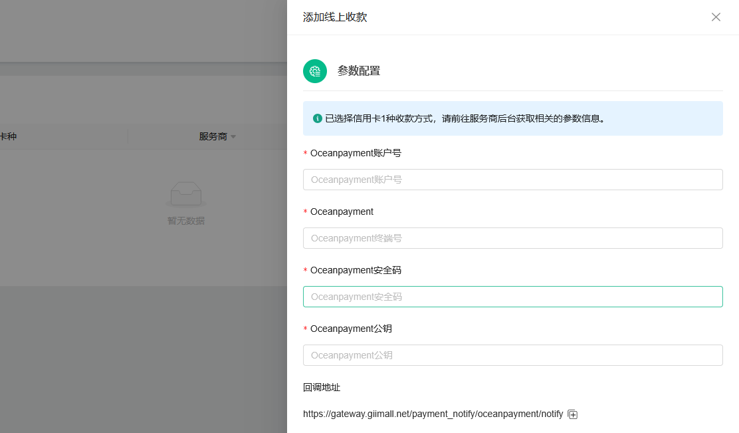Click the 已选择信用卡1种收款方式 notice text

click(x=465, y=118)
